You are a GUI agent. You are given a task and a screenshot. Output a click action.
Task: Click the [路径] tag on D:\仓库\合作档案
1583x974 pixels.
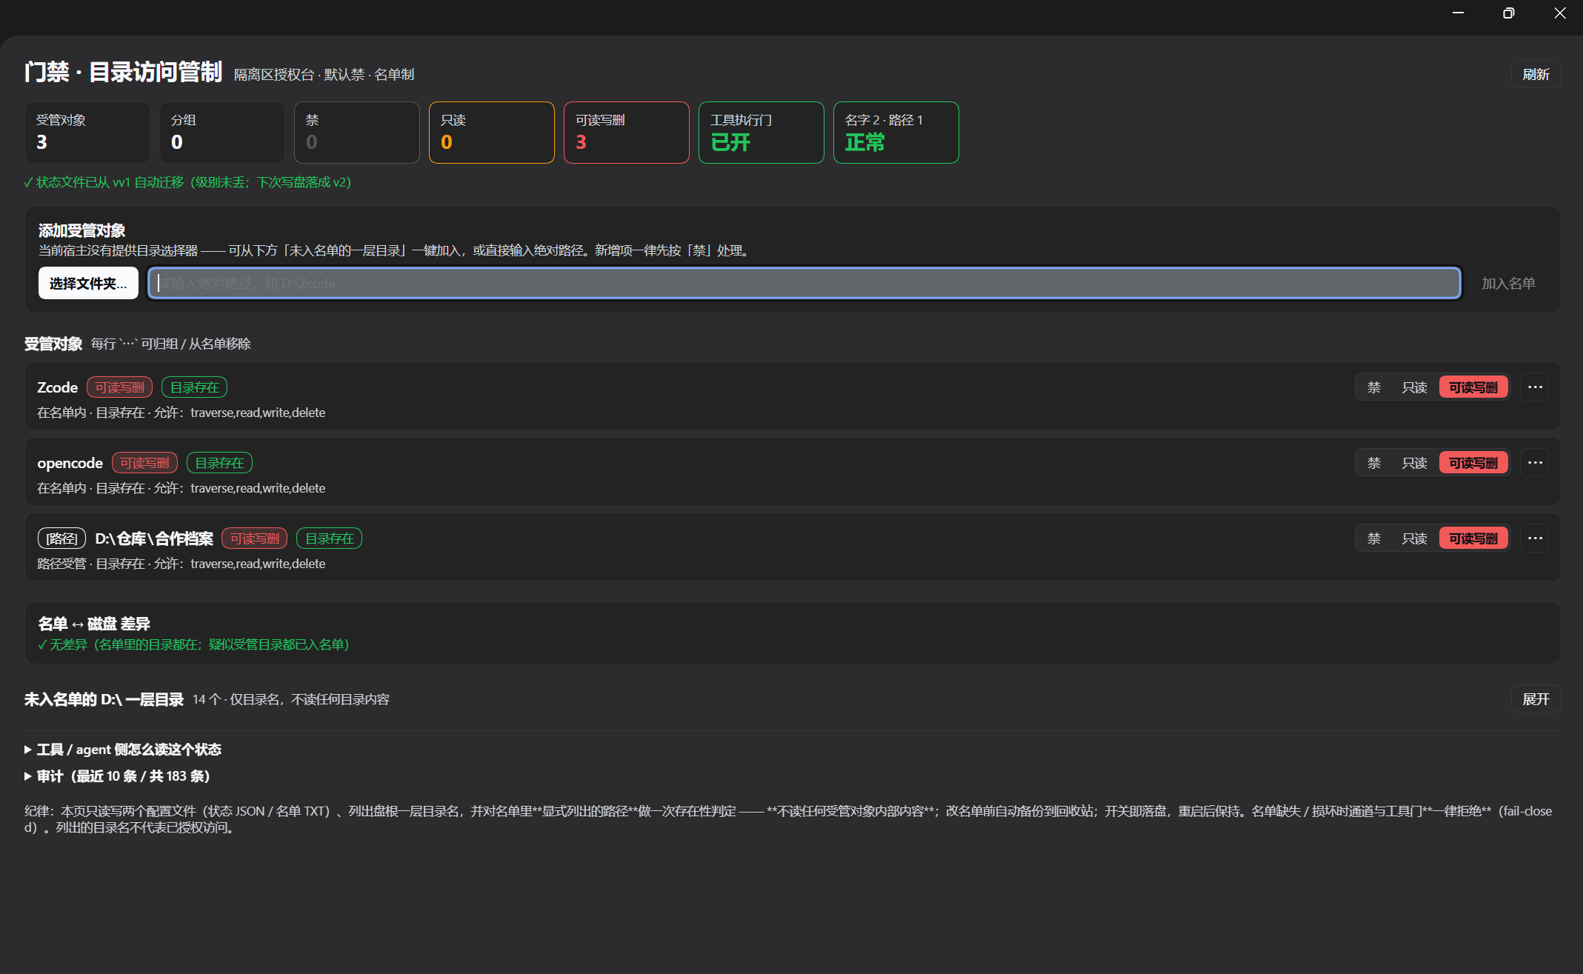point(61,538)
